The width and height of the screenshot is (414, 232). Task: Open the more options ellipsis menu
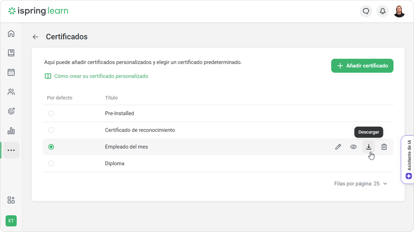coord(11,150)
